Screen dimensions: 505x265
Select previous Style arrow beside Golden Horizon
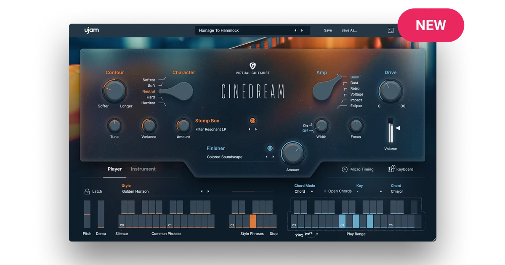[x=202, y=191]
